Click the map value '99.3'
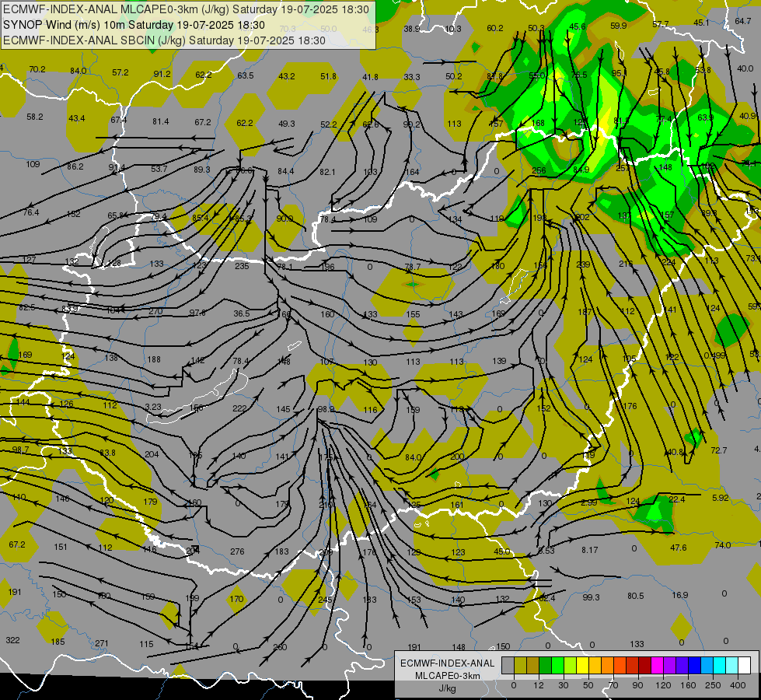This screenshot has height=700, width=761. [x=591, y=597]
